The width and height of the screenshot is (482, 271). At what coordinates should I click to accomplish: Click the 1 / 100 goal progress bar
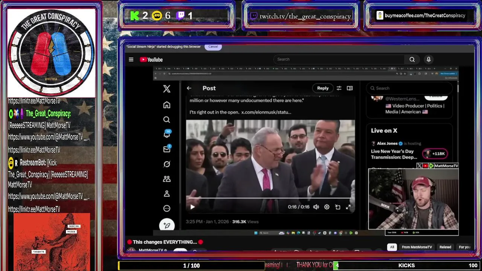pos(191,266)
